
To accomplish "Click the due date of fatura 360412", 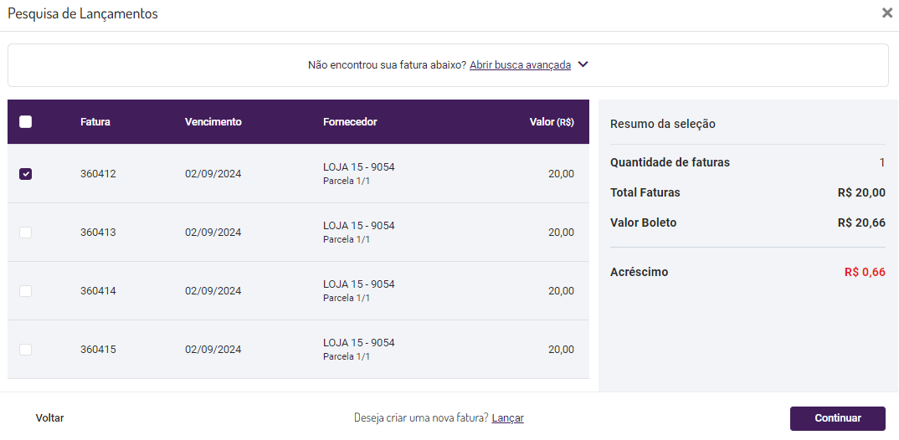I will click(213, 174).
